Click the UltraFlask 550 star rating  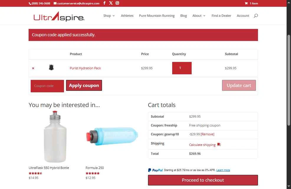coord(35,173)
